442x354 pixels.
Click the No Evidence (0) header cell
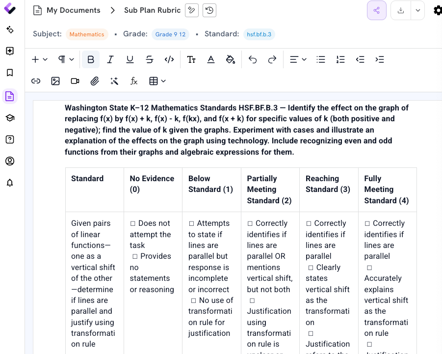tap(153, 190)
